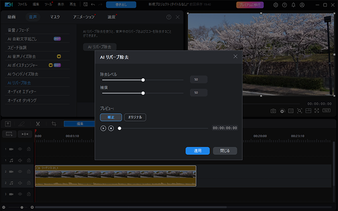Switch to the マスク tab
This screenshot has width=338, height=211.
pos(55,17)
